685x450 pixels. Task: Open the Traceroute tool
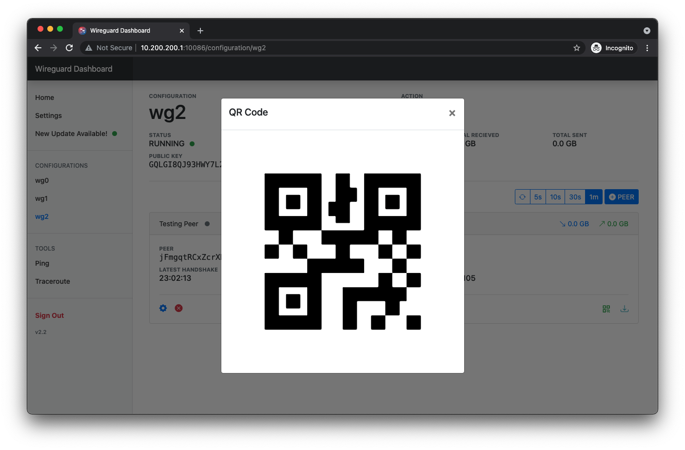[53, 281]
